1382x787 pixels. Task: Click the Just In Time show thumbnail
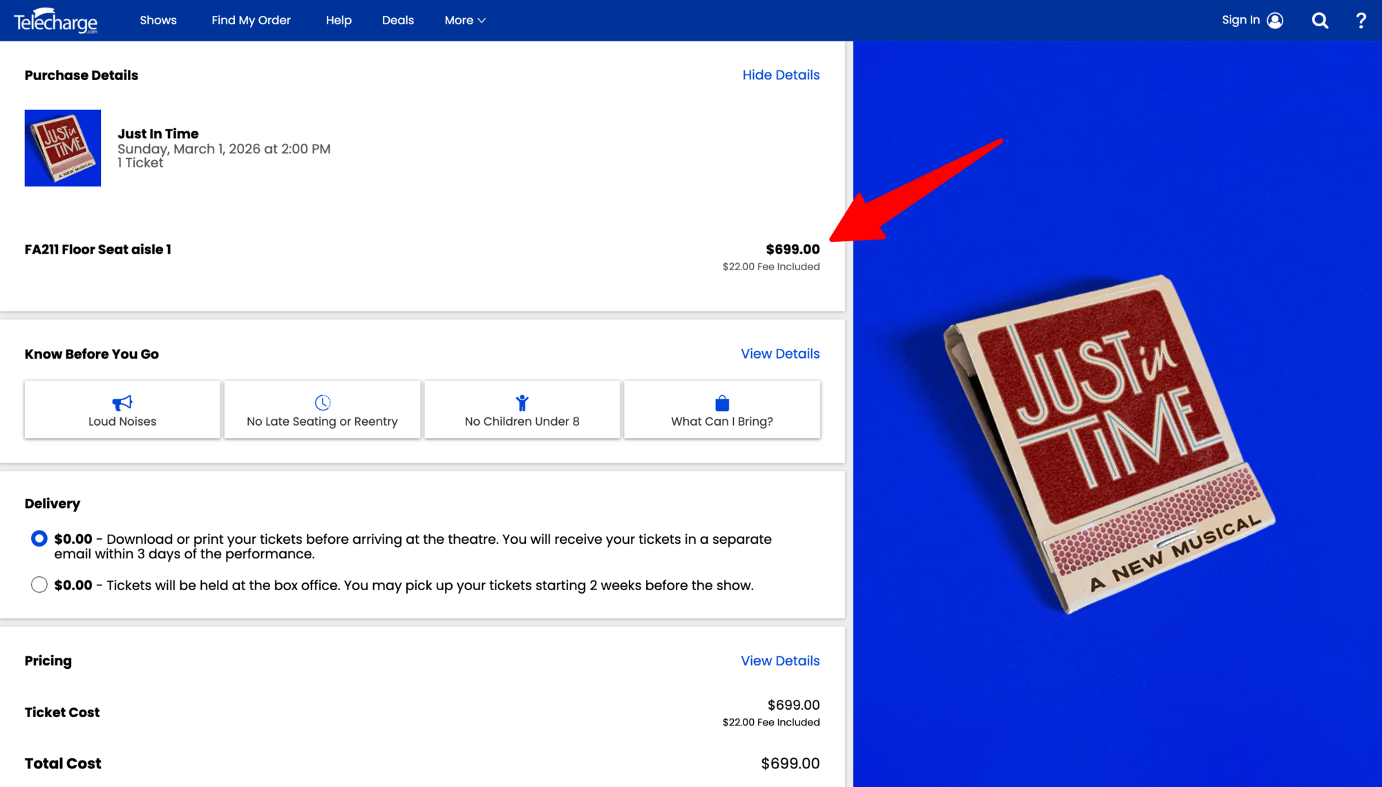pyautogui.click(x=63, y=148)
